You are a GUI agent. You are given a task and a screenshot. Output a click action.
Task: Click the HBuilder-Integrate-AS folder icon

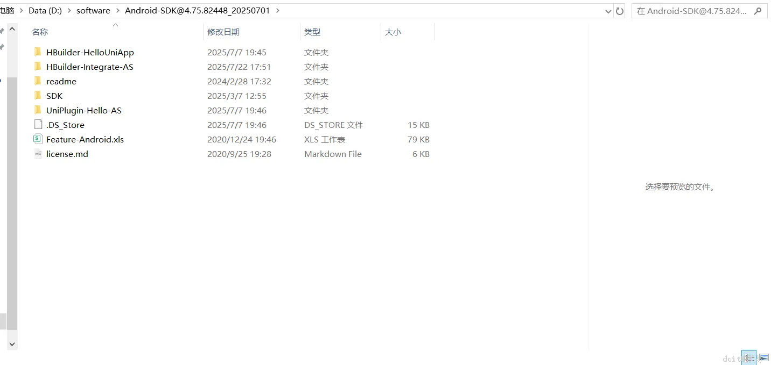tap(38, 67)
